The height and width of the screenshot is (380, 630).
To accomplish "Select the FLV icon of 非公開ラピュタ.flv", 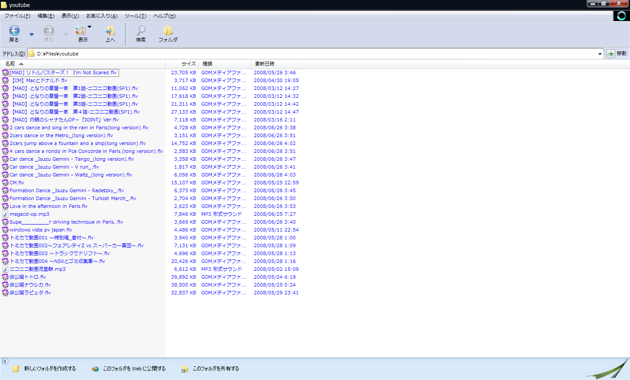I will pyautogui.click(x=5, y=293).
